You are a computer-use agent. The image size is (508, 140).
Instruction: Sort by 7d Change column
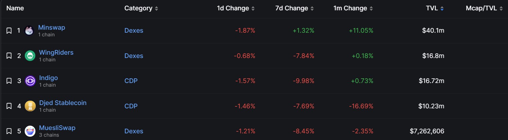coord(295,8)
